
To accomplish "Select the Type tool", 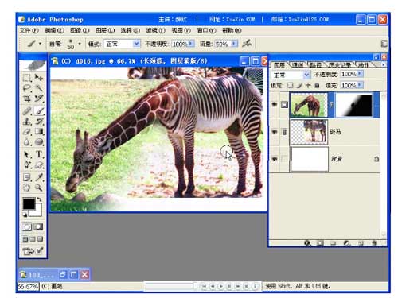I will pyautogui.click(x=39, y=154).
